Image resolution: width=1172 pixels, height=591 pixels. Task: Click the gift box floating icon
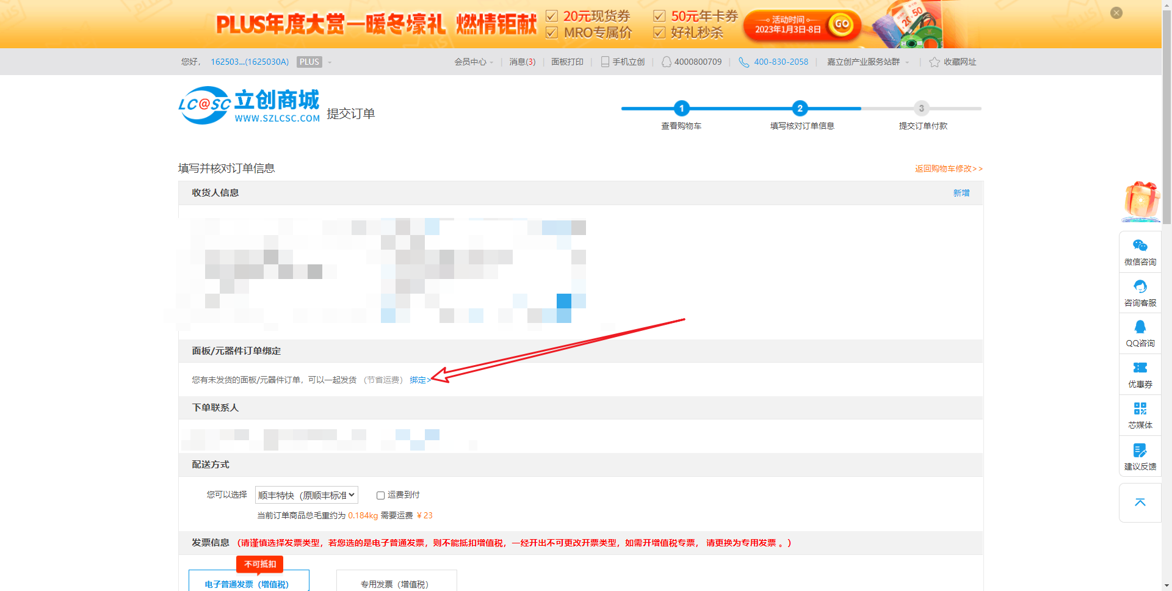[1141, 201]
